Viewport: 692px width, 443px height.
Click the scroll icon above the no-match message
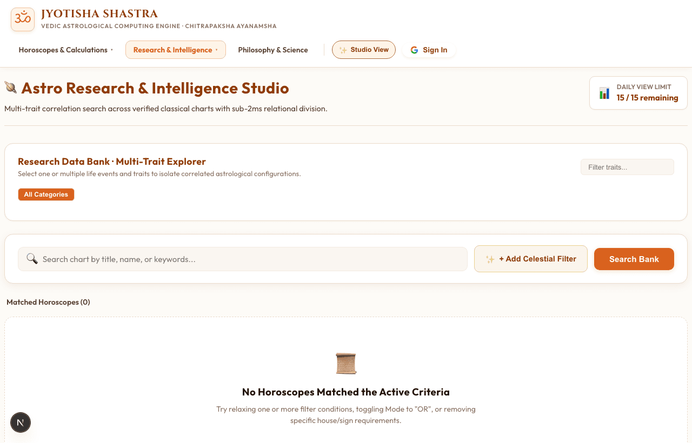[x=346, y=364]
